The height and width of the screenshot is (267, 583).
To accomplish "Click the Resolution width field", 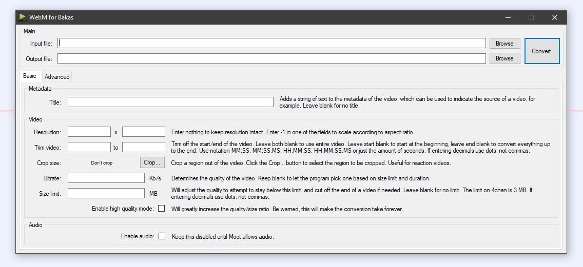I will pos(89,132).
